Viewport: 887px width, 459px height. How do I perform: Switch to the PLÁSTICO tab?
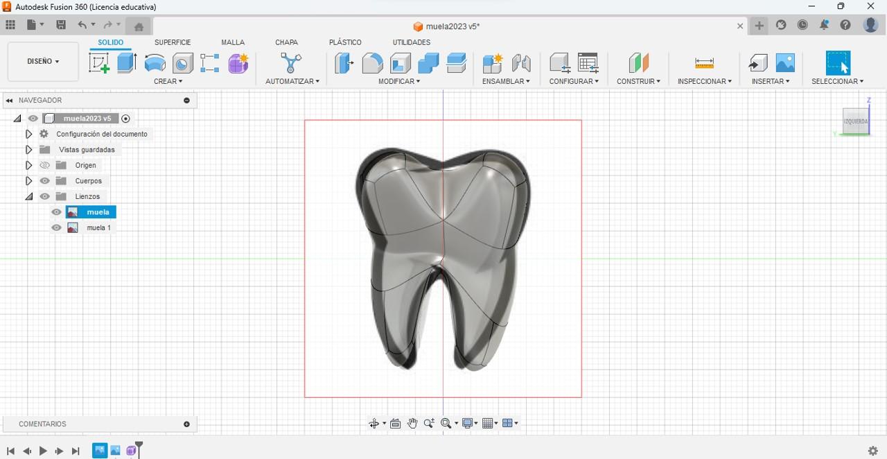[x=345, y=42]
